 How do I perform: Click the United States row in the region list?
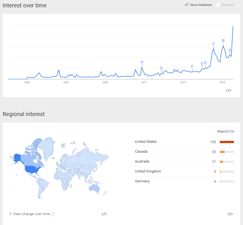(x=184, y=142)
